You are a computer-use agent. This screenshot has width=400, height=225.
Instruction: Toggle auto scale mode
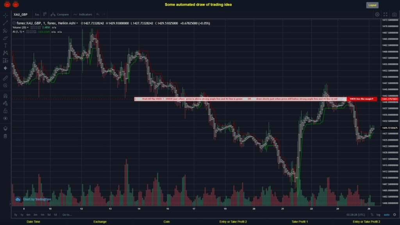pos(387,215)
